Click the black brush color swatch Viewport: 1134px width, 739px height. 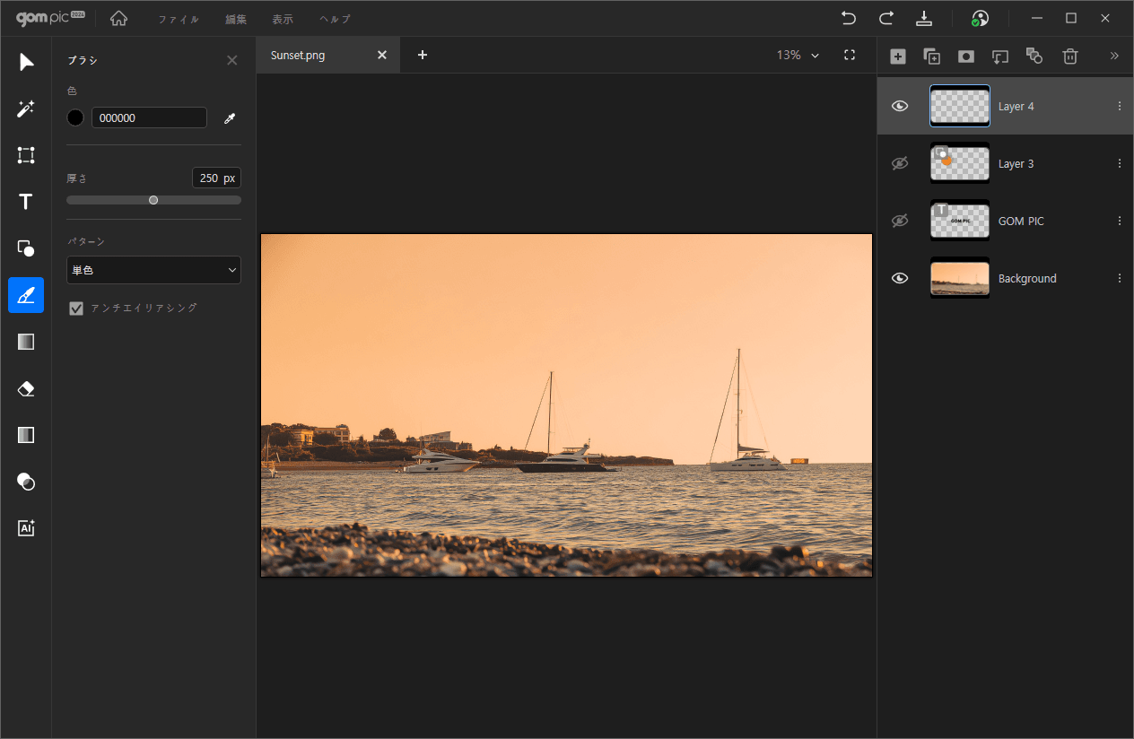coord(75,118)
